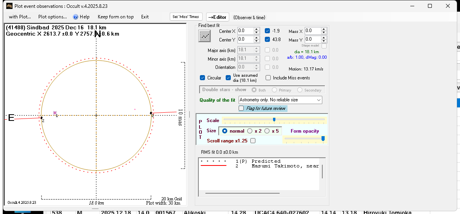
Task: Click the →Editor button
Action: coord(217,17)
